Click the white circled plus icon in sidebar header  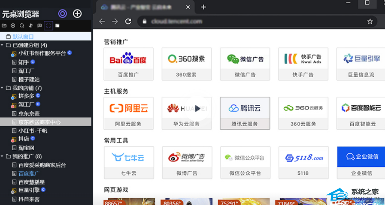77,14
